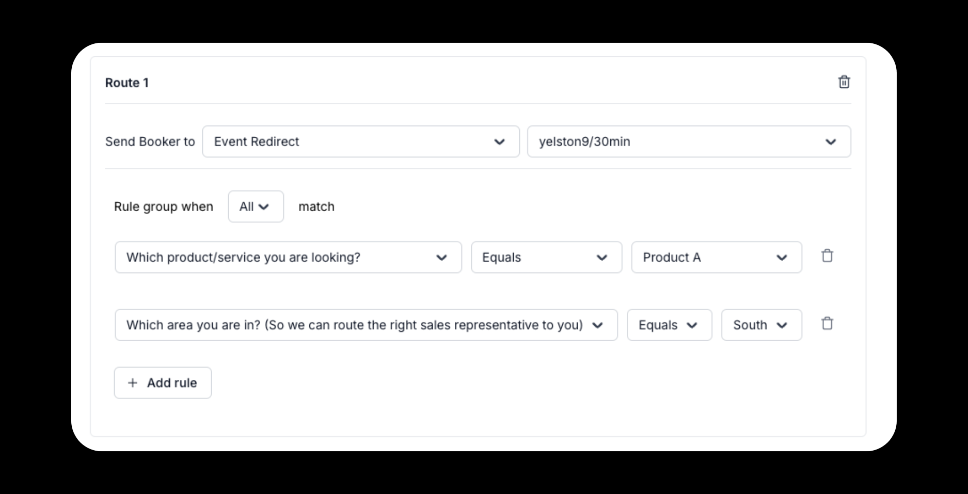The image size is (968, 494).
Task: Open the 'Which area you are in?' field dropdown
Action: pyautogui.click(x=366, y=325)
